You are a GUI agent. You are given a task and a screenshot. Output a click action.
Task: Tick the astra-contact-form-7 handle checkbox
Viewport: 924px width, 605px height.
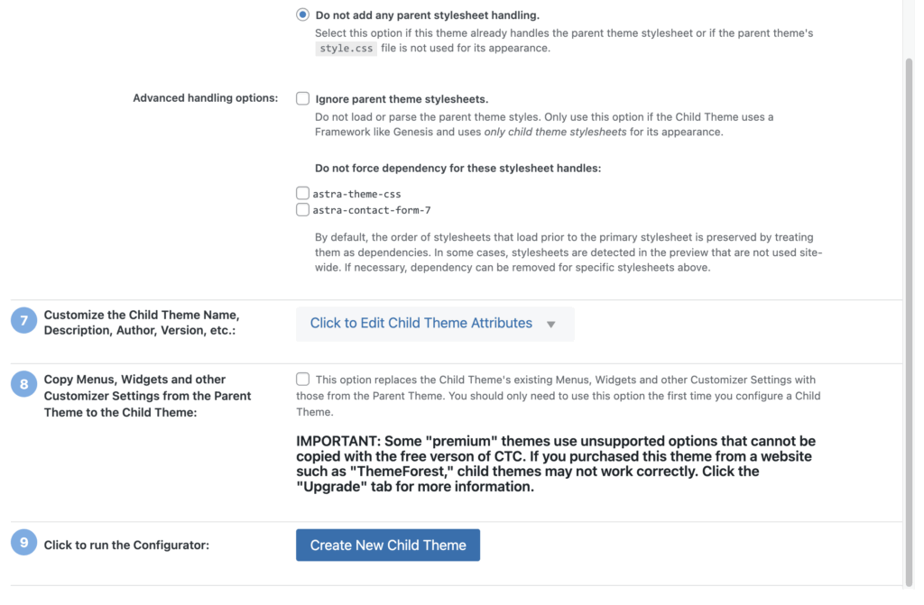[x=302, y=210]
